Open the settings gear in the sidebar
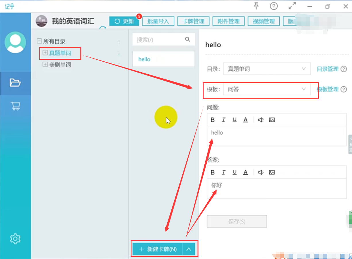 pos(16,238)
